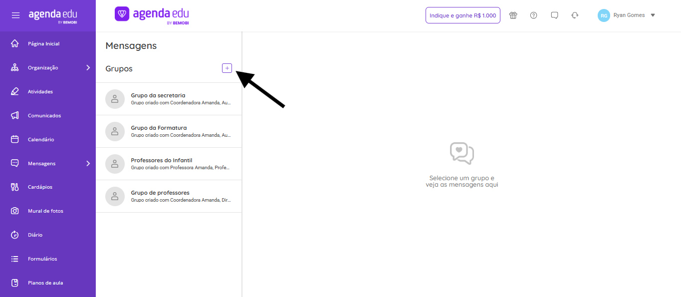Click the Ryan Gomes user name
This screenshot has width=681, height=297.
click(x=629, y=15)
